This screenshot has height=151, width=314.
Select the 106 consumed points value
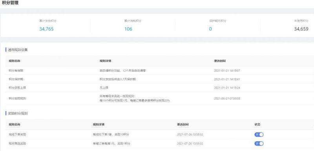[128, 29]
